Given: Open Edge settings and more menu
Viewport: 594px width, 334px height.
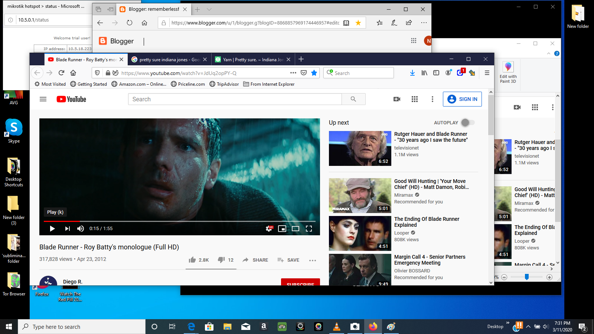Looking at the screenshot, I should (424, 23).
